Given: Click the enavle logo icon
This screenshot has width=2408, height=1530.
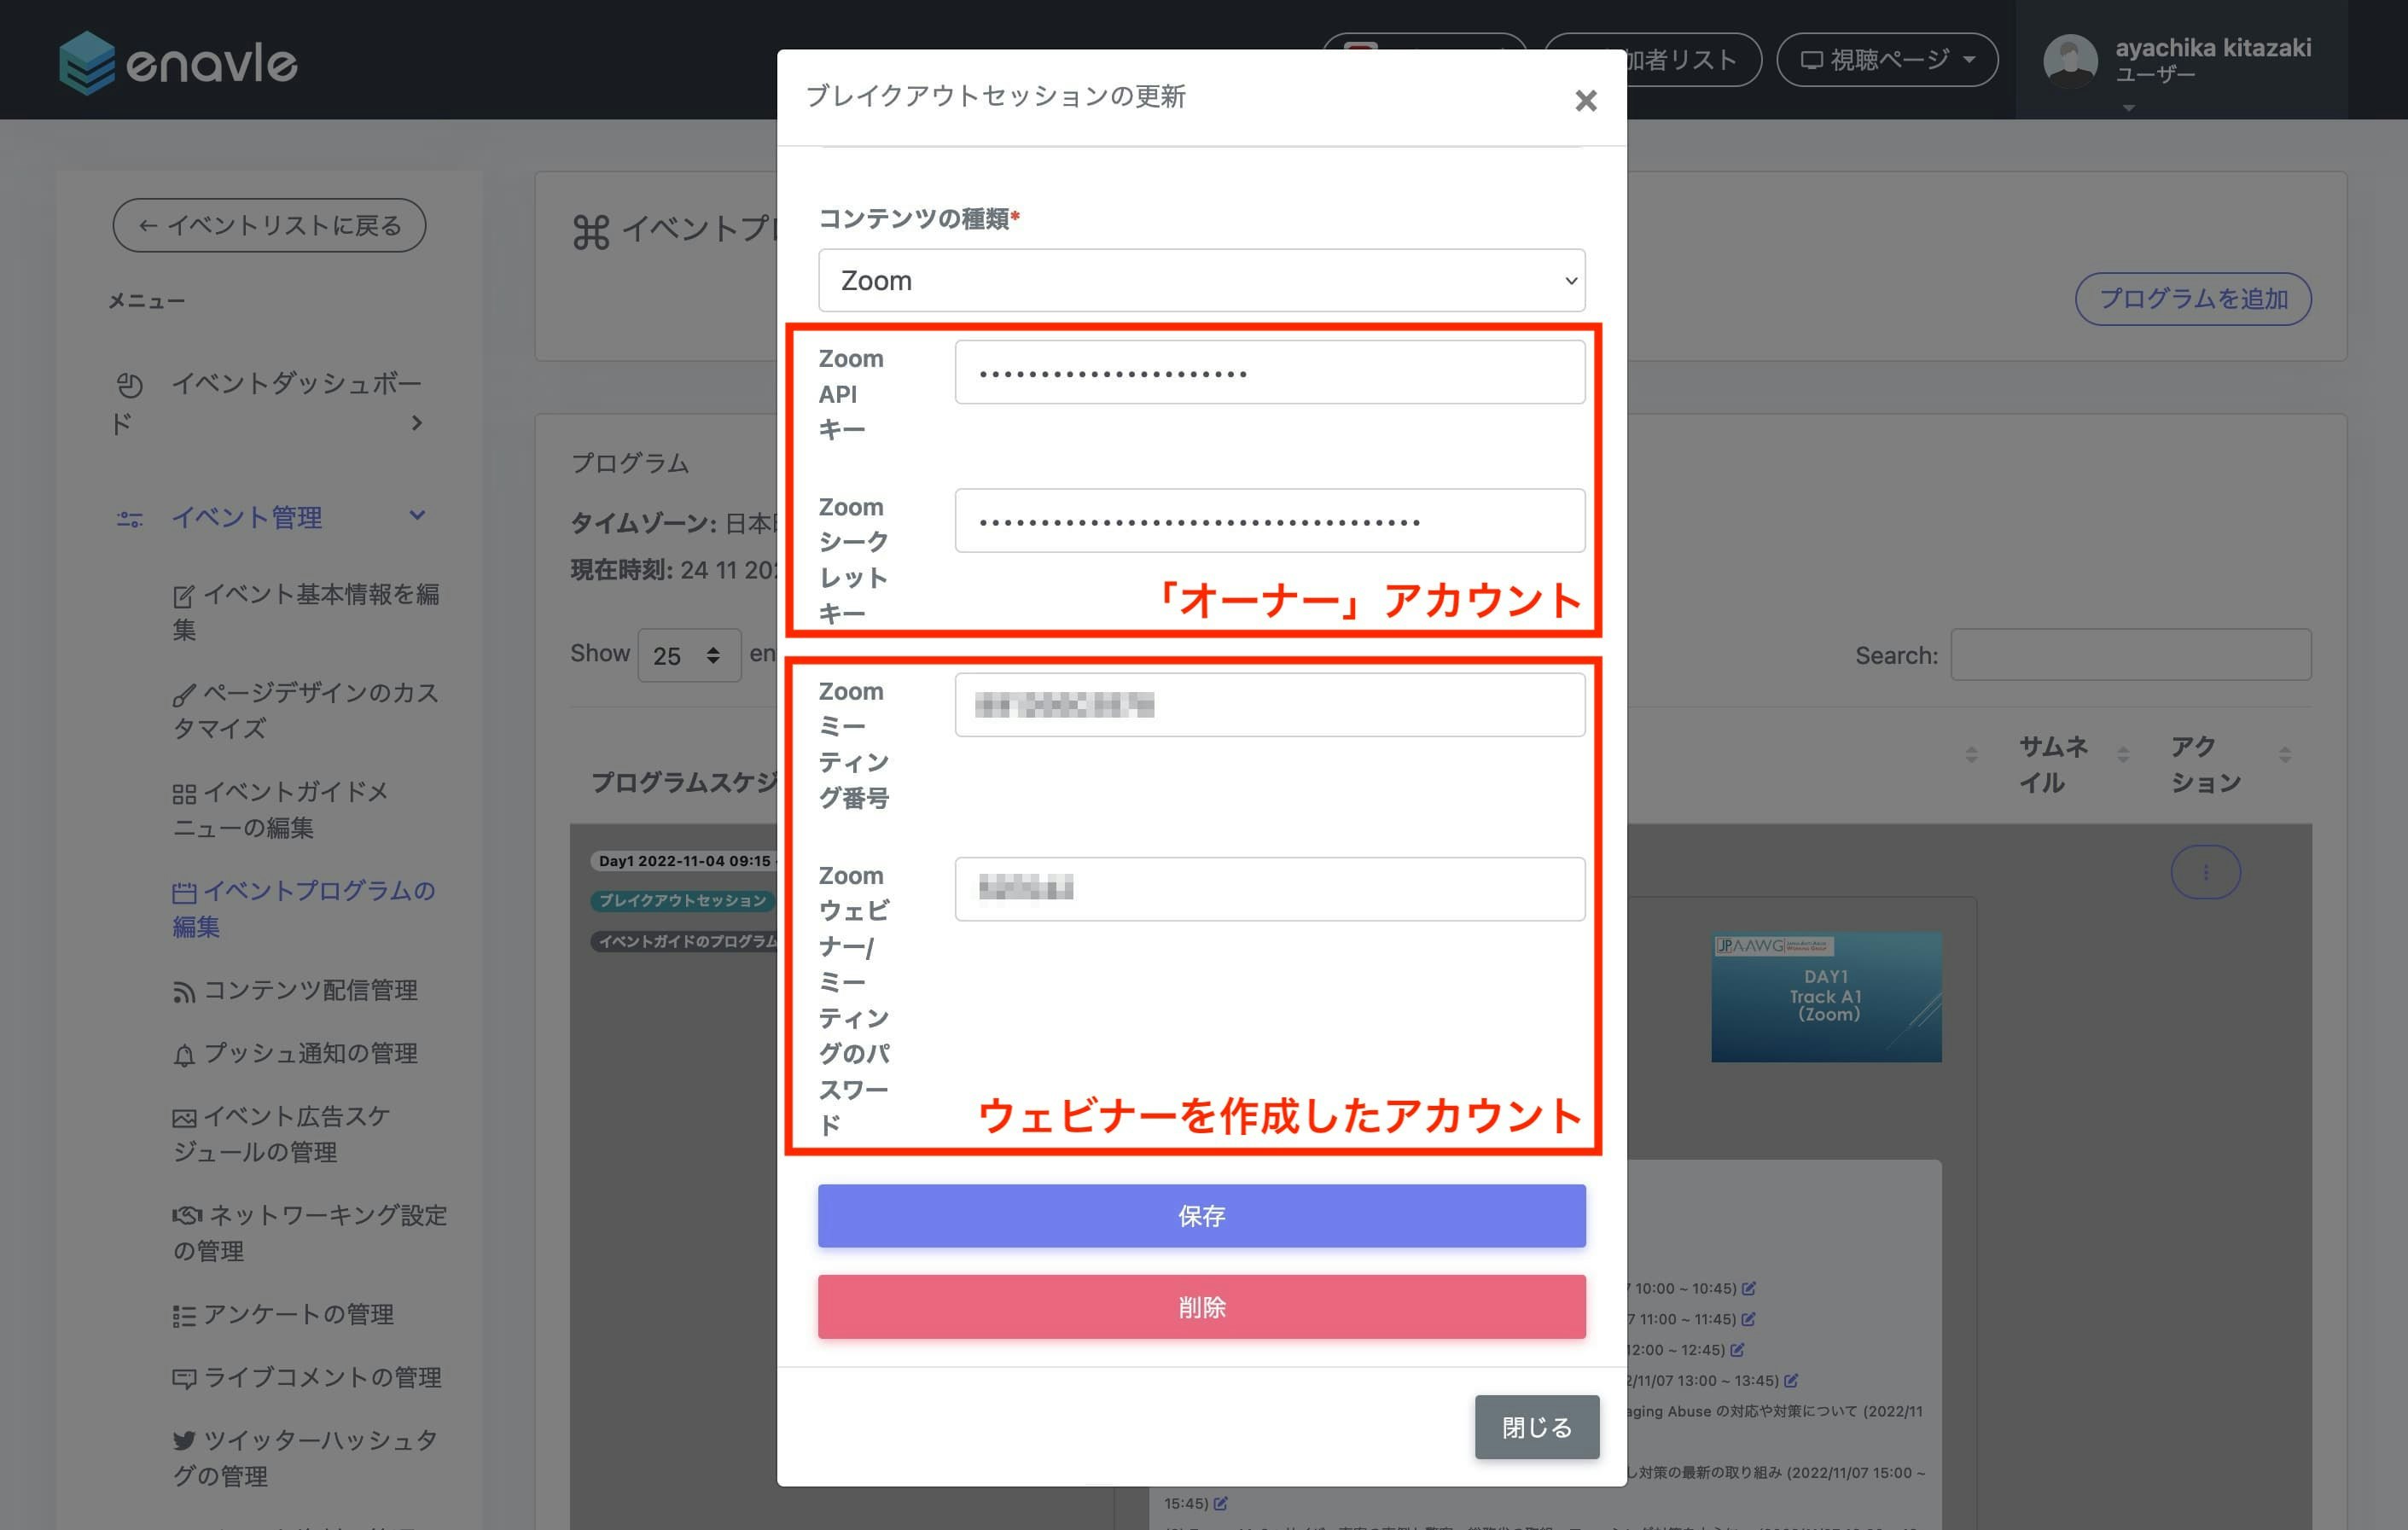Looking at the screenshot, I should pos(87,63).
